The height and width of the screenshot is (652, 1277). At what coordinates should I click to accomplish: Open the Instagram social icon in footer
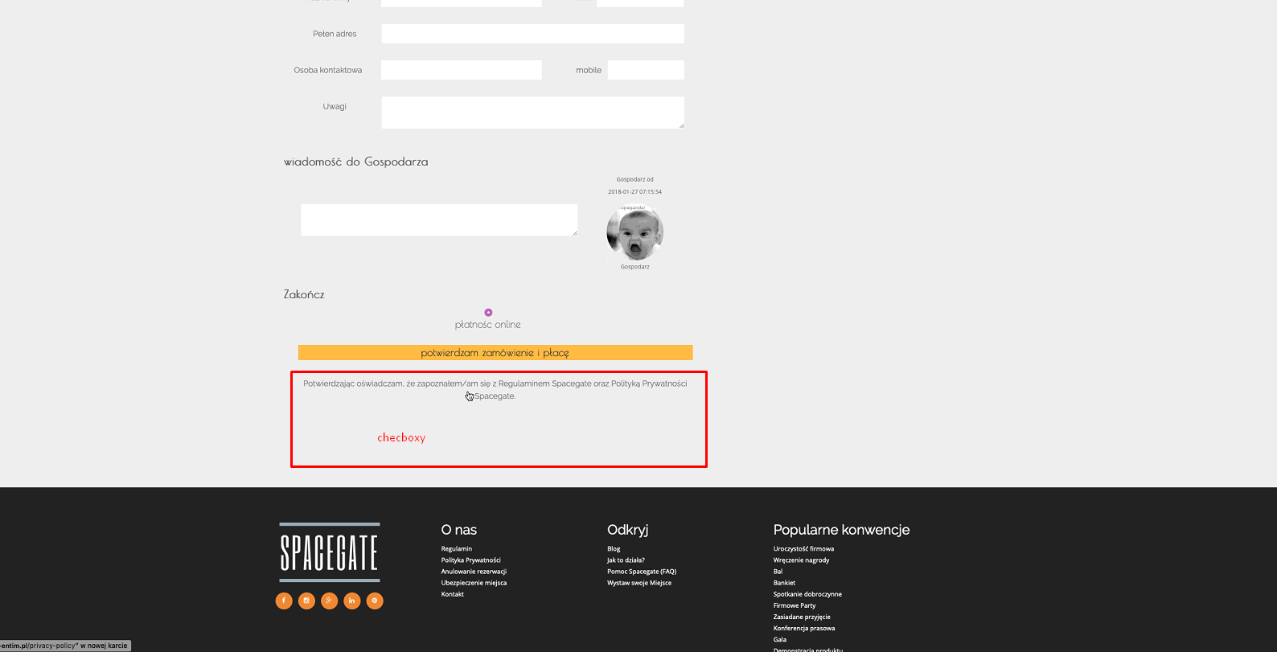(x=306, y=601)
